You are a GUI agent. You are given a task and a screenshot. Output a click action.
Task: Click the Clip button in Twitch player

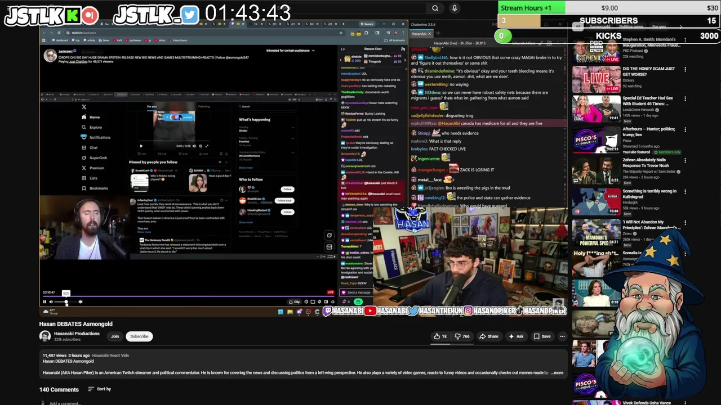[x=295, y=302]
